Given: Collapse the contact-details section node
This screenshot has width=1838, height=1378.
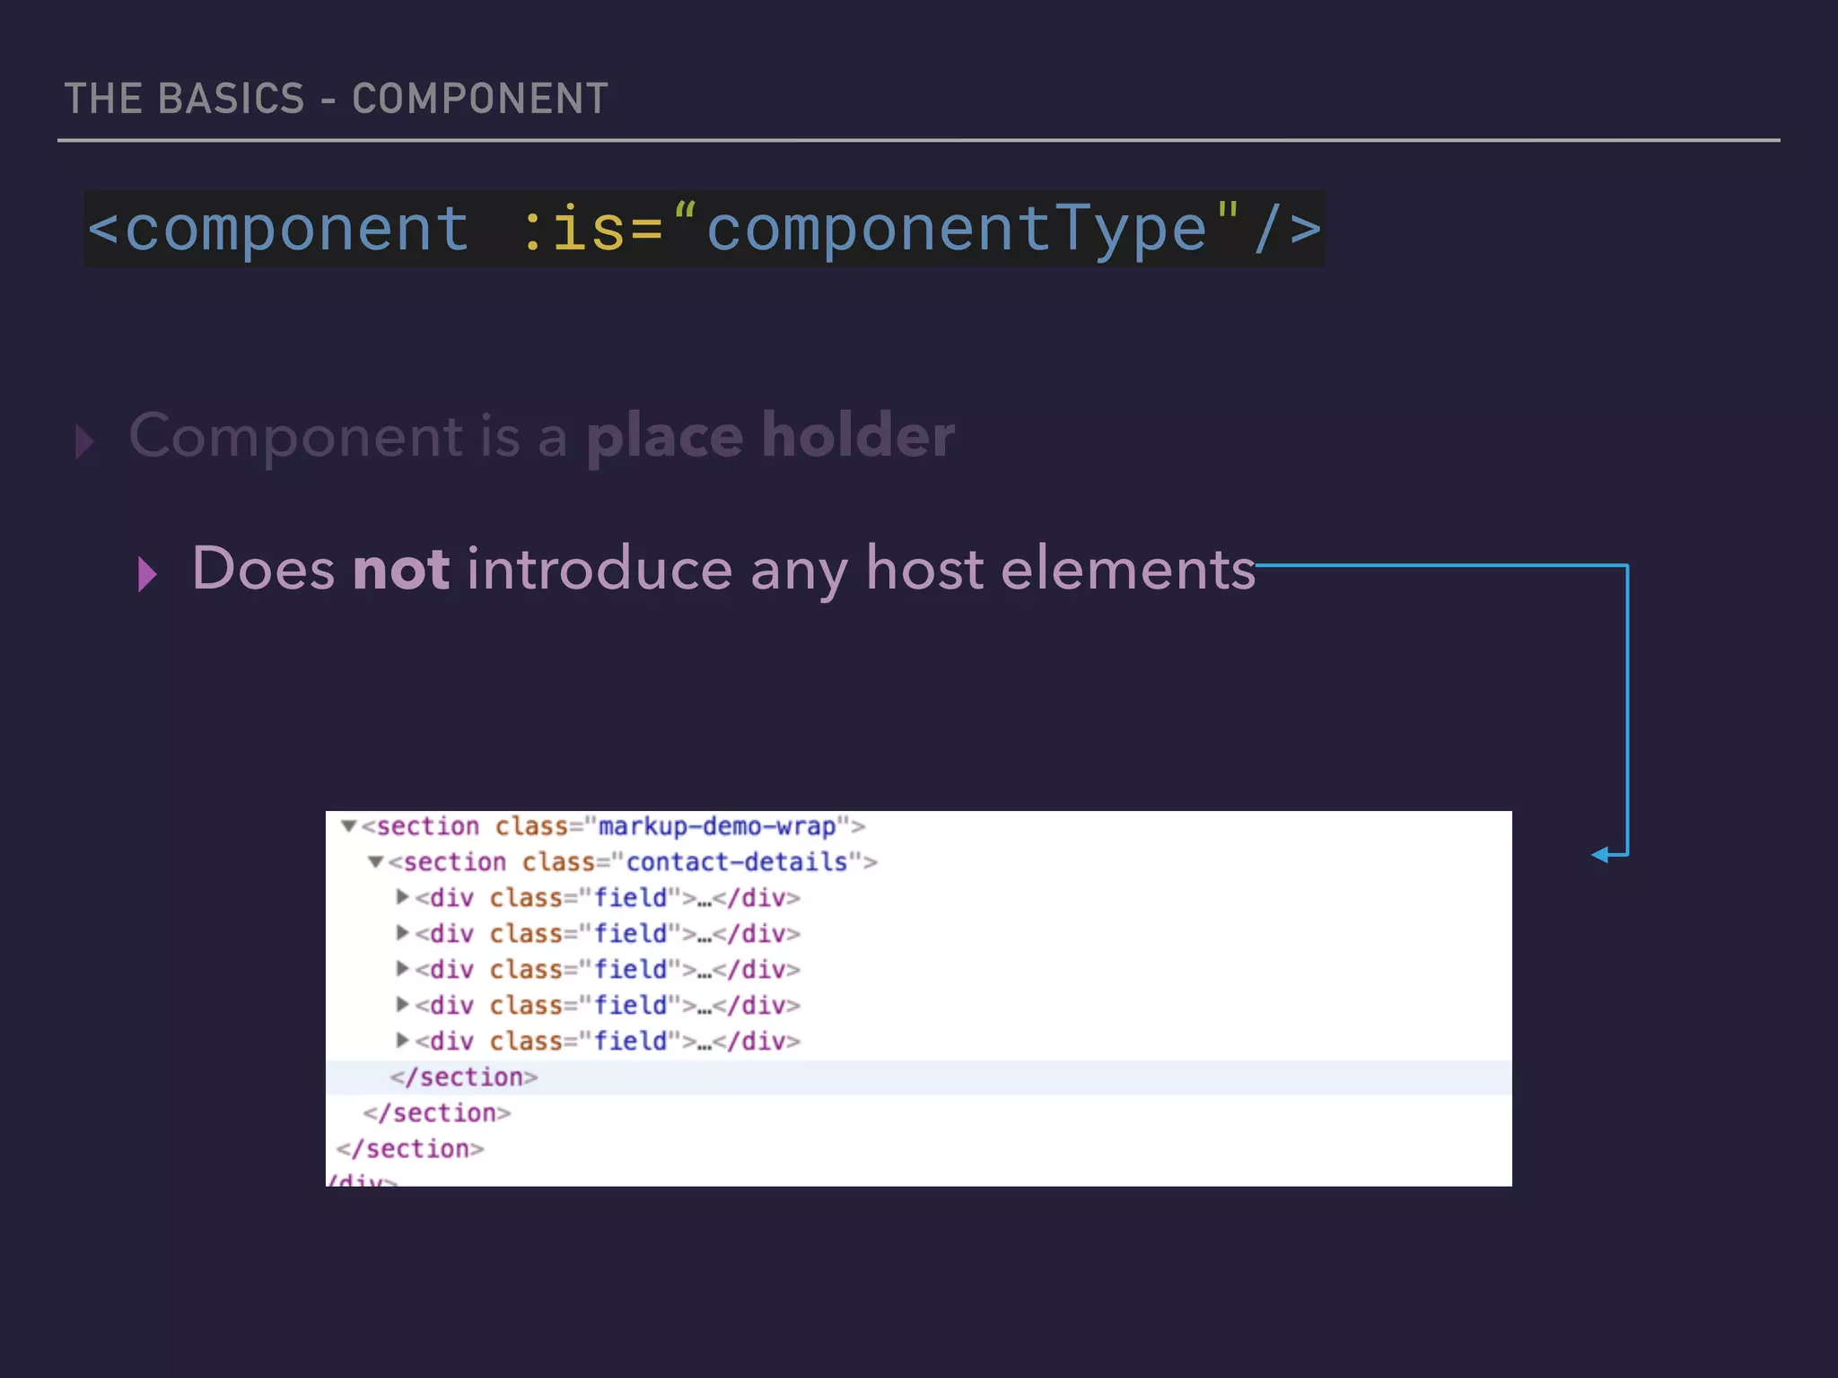Looking at the screenshot, I should point(376,862).
